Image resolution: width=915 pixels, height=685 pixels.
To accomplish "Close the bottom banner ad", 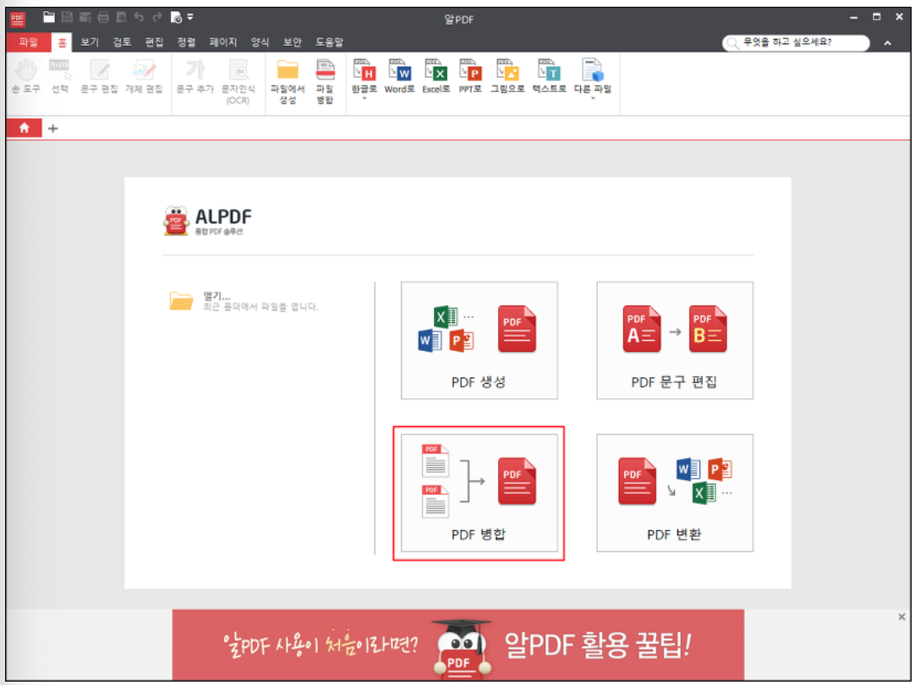I will point(901,616).
